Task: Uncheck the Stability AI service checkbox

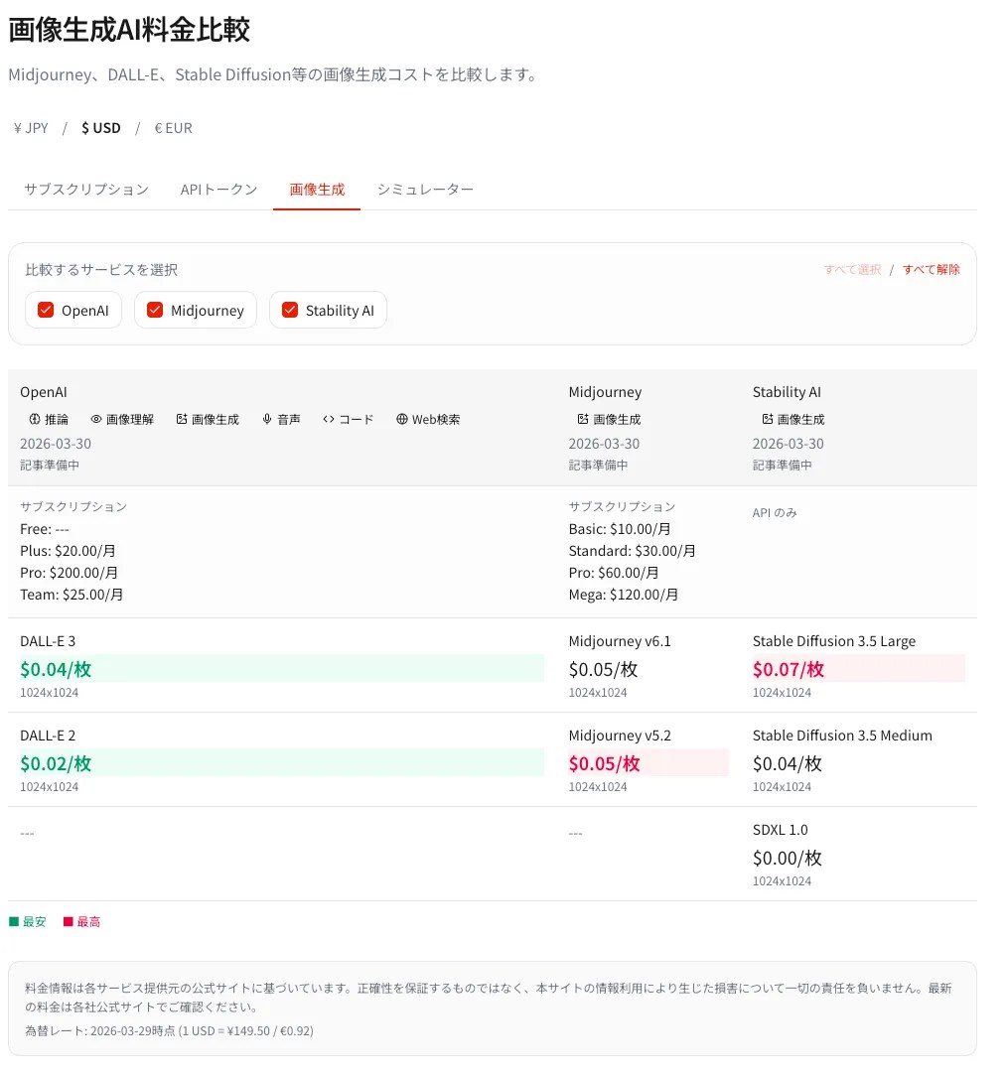Action: (x=290, y=311)
